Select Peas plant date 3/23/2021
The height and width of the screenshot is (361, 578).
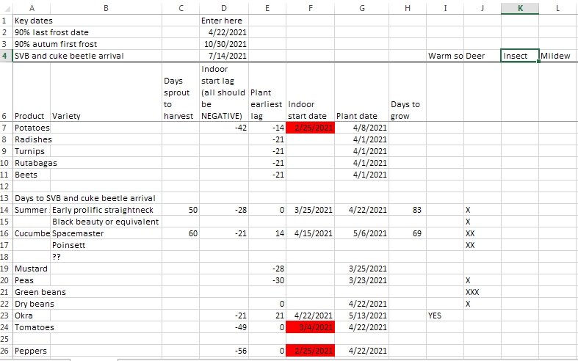click(x=361, y=280)
